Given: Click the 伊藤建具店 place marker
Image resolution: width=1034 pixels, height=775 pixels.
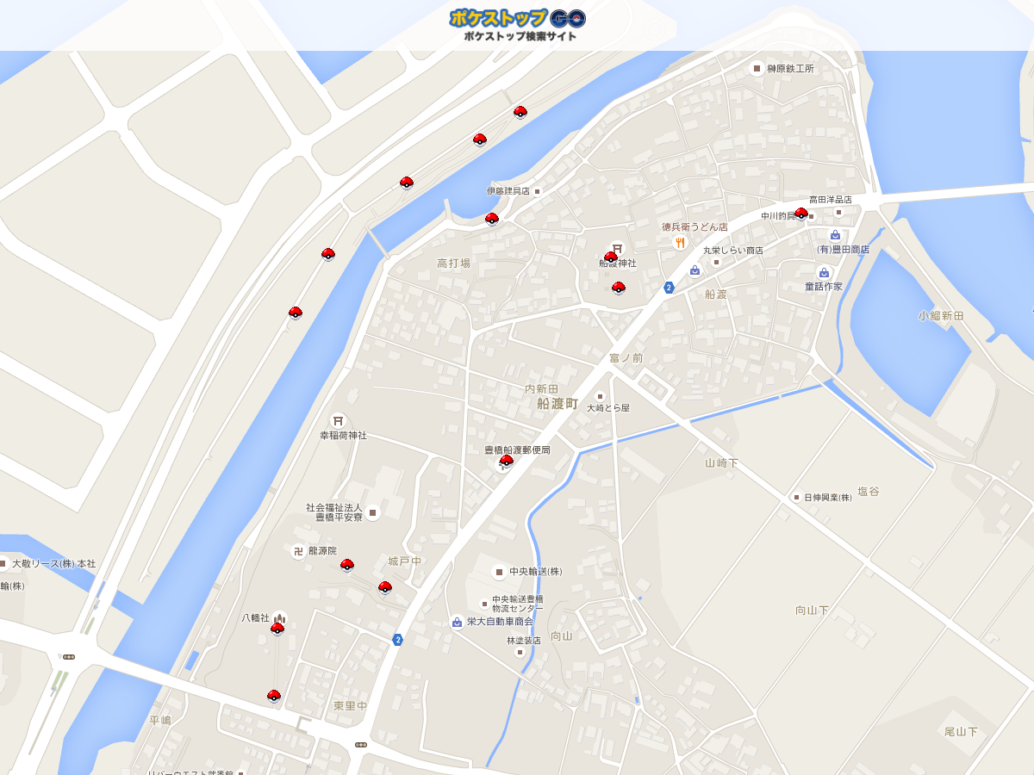Looking at the screenshot, I should point(537,191).
